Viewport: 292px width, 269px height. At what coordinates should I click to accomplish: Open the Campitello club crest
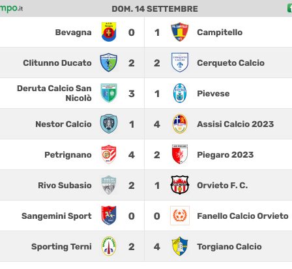click(180, 32)
